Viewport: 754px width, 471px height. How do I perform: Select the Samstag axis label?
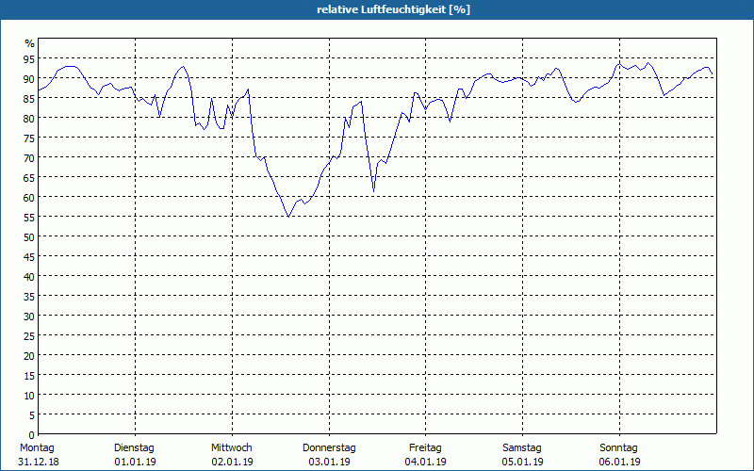point(522,448)
